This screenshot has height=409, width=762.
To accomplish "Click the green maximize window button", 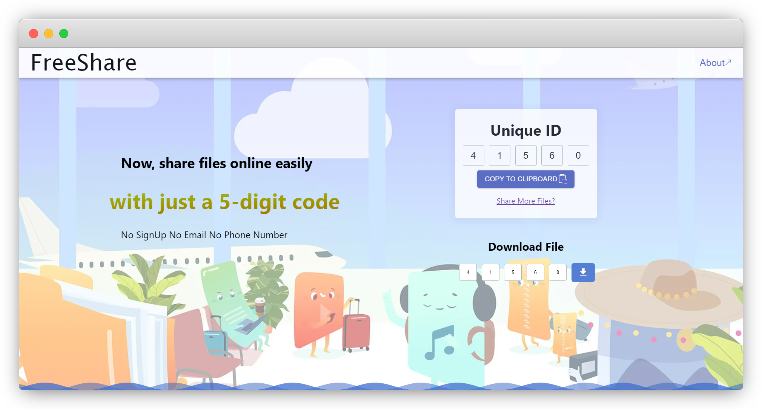I will [x=64, y=34].
